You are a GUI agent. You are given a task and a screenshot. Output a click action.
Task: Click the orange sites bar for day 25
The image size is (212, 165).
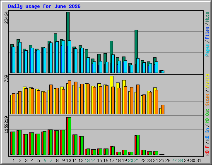(163, 110)
